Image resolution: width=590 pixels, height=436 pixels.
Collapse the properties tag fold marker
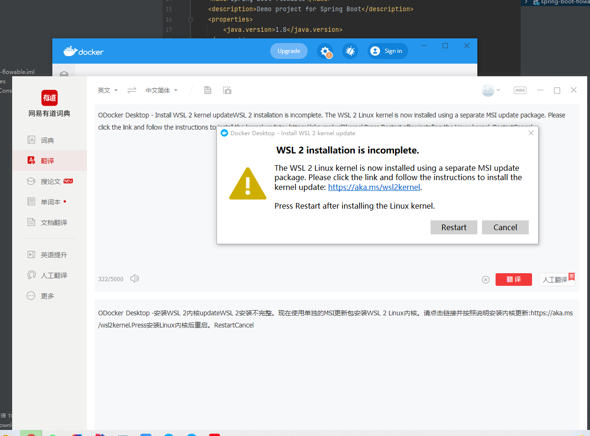point(190,19)
